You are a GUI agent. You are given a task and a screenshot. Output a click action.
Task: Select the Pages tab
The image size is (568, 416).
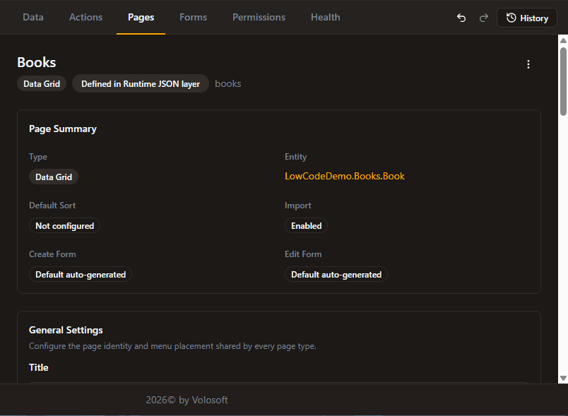click(x=141, y=18)
